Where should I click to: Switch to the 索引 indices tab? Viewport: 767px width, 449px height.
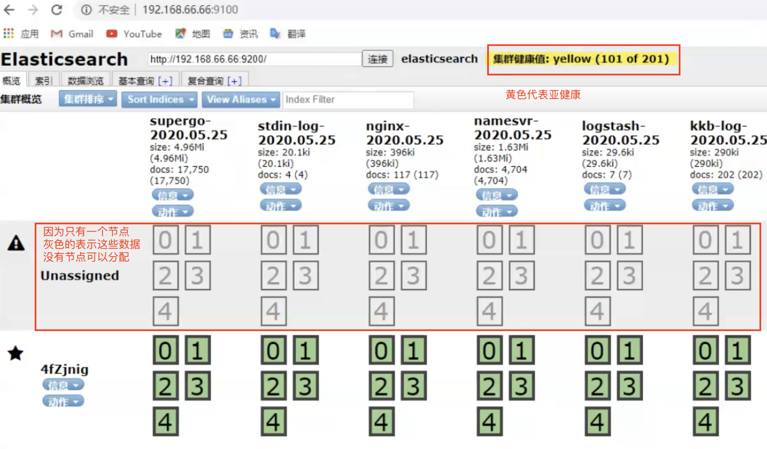44,81
